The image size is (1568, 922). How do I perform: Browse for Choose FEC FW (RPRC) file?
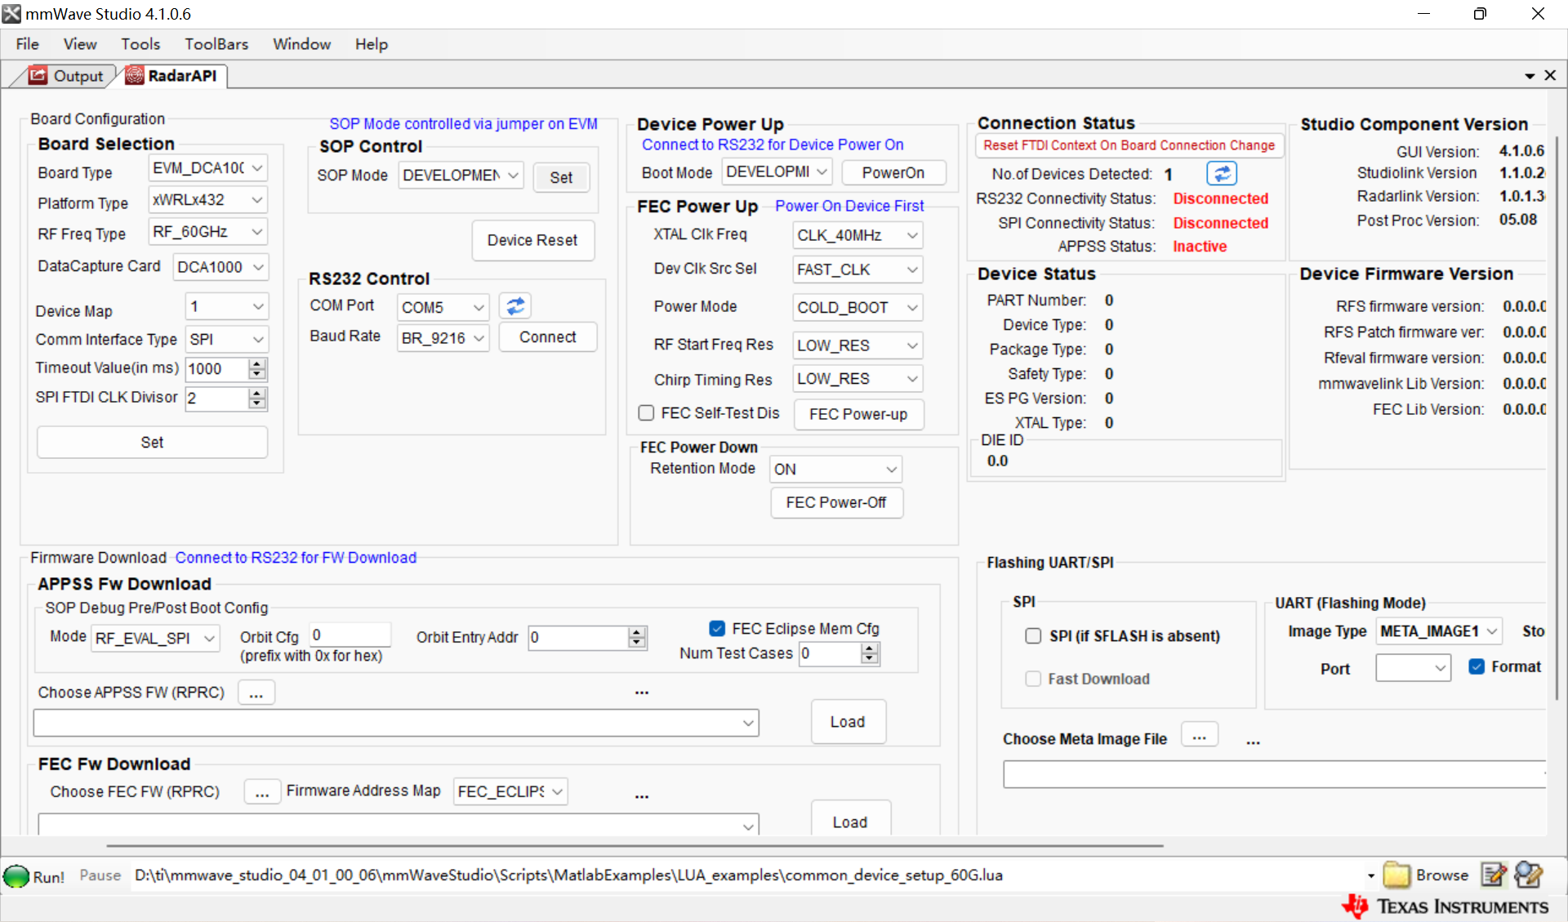coord(262,792)
